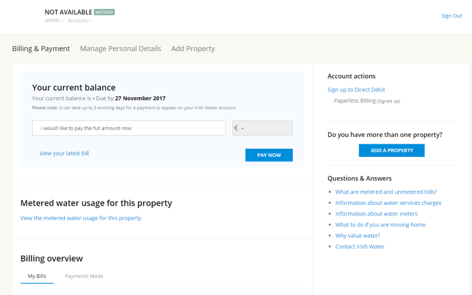The height and width of the screenshot is (295, 472).
Task: Click the Paperless Billing option
Action: (x=355, y=100)
